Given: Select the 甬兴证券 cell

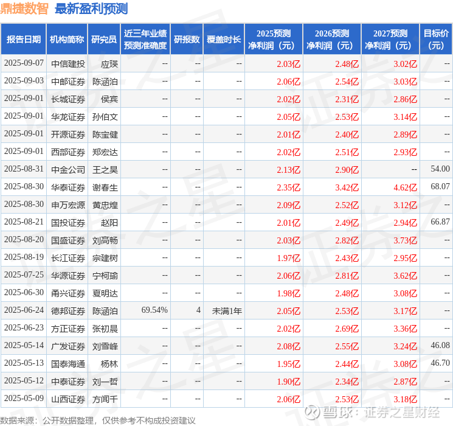Looking at the screenshot, I should coord(68,293).
